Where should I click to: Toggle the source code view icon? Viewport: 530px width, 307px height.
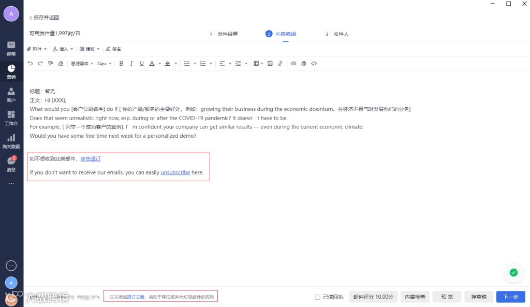click(x=314, y=64)
